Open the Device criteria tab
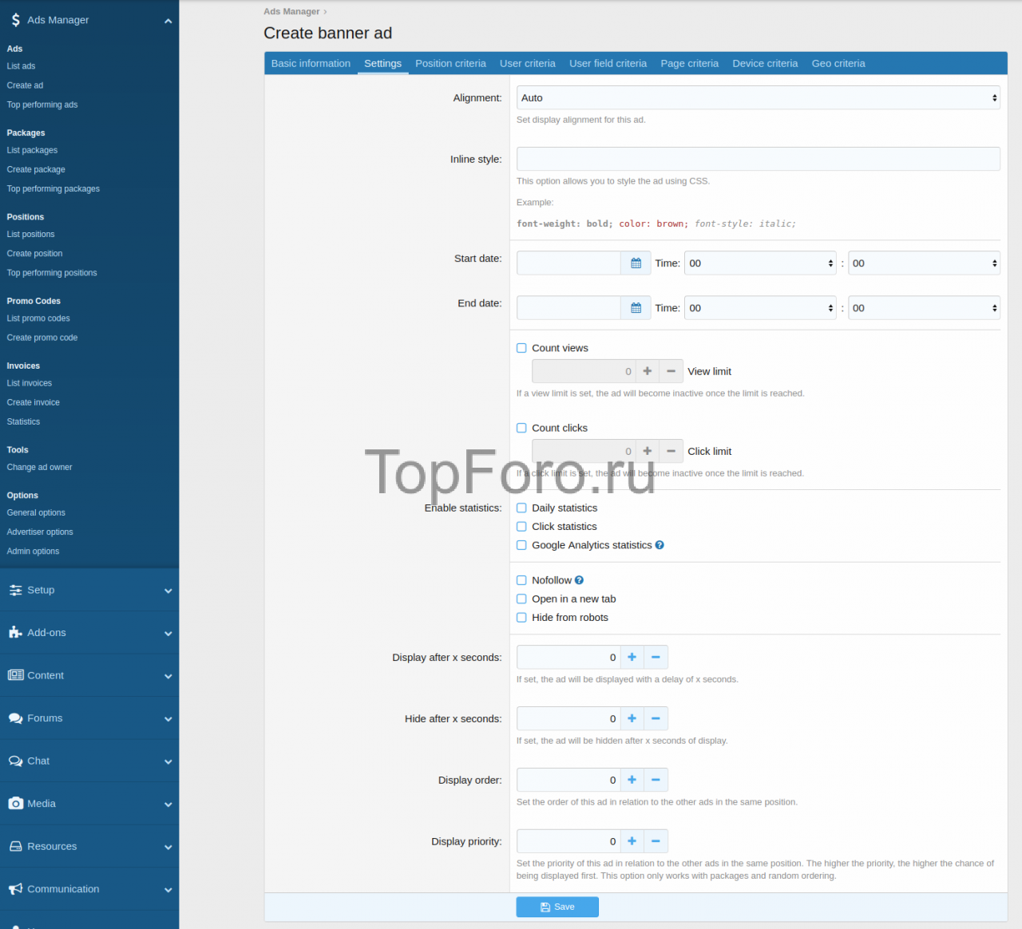The width and height of the screenshot is (1022, 929). point(765,64)
